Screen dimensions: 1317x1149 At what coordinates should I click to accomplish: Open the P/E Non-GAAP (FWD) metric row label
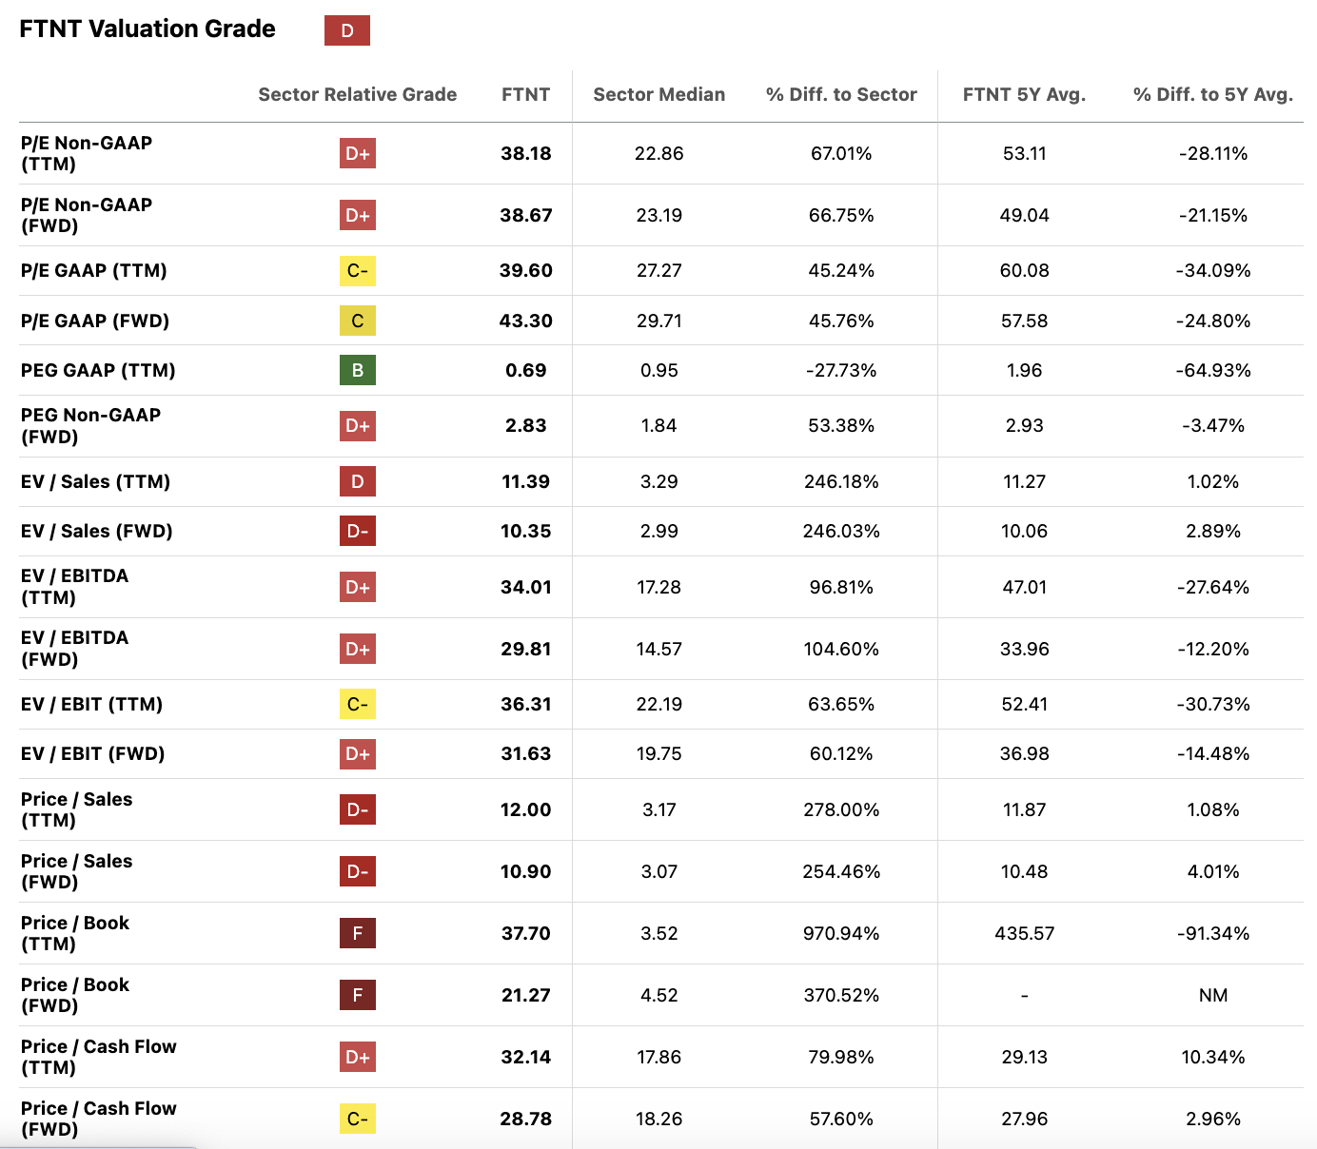87,215
